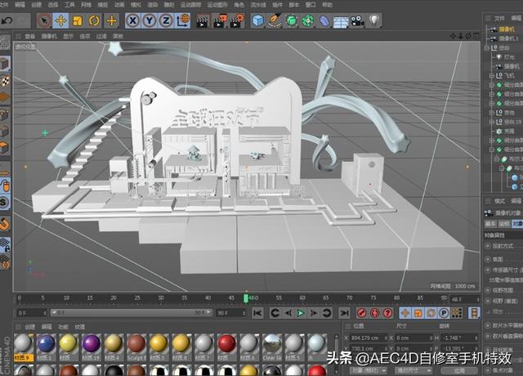Select the Scale tool icon
This screenshot has width=523, height=376.
point(78,21)
